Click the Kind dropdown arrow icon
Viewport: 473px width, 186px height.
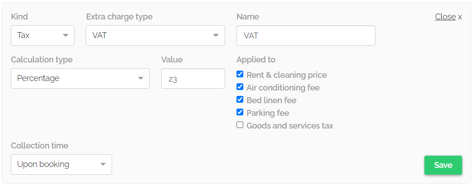coord(66,35)
